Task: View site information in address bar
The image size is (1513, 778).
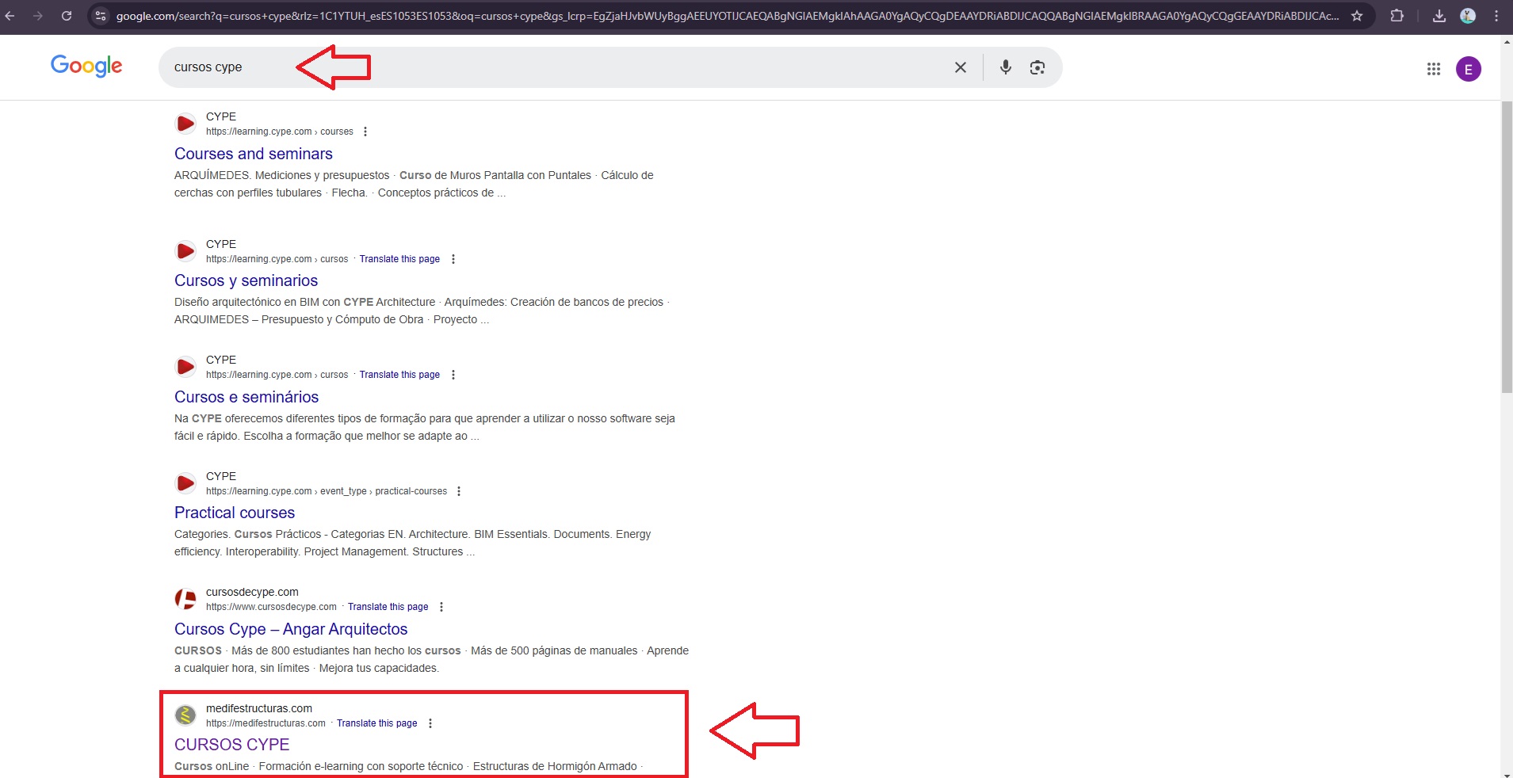Action: tap(100, 16)
